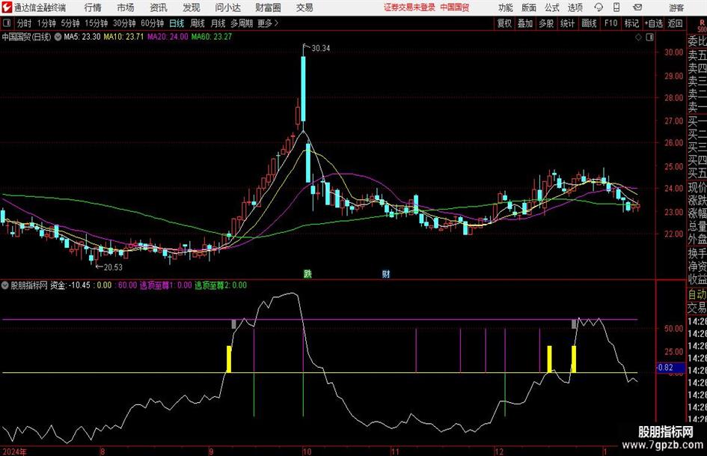Click the month 9 timeline marker

point(212,452)
